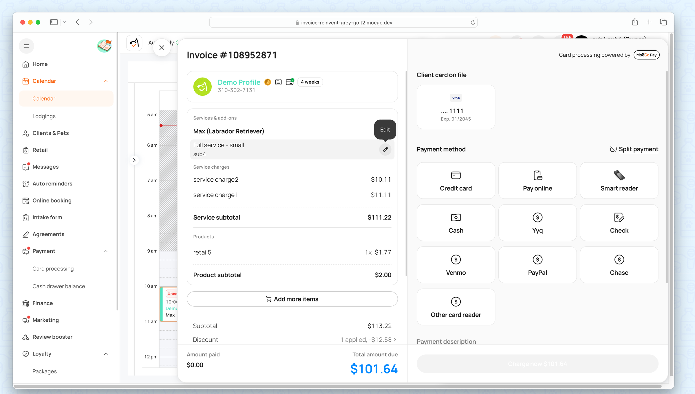Viewport: 695px width, 394px height.
Task: Click the paw icon beside Demo Profile
Action: (268, 82)
